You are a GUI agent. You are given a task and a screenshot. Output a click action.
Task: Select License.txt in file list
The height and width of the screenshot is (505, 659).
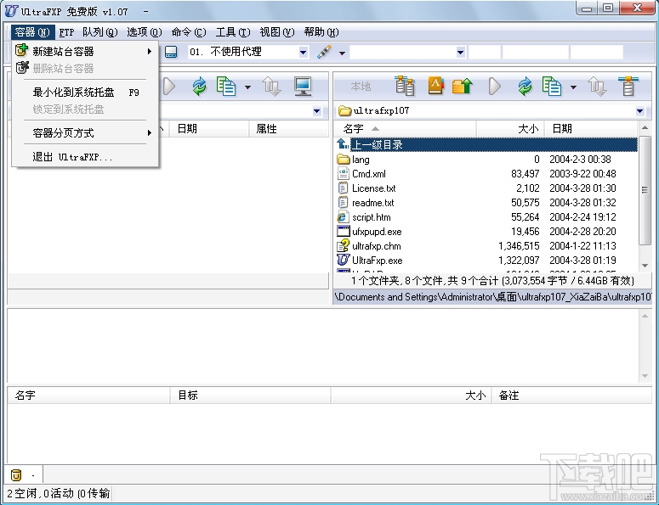point(486,188)
